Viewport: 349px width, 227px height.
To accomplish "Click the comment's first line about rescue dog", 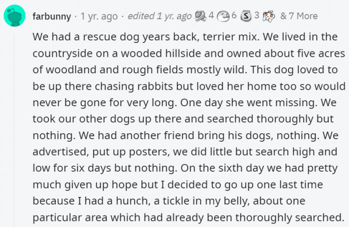I will point(185,37).
